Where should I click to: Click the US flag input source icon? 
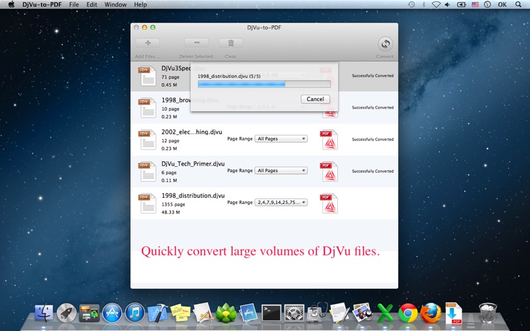click(475, 5)
